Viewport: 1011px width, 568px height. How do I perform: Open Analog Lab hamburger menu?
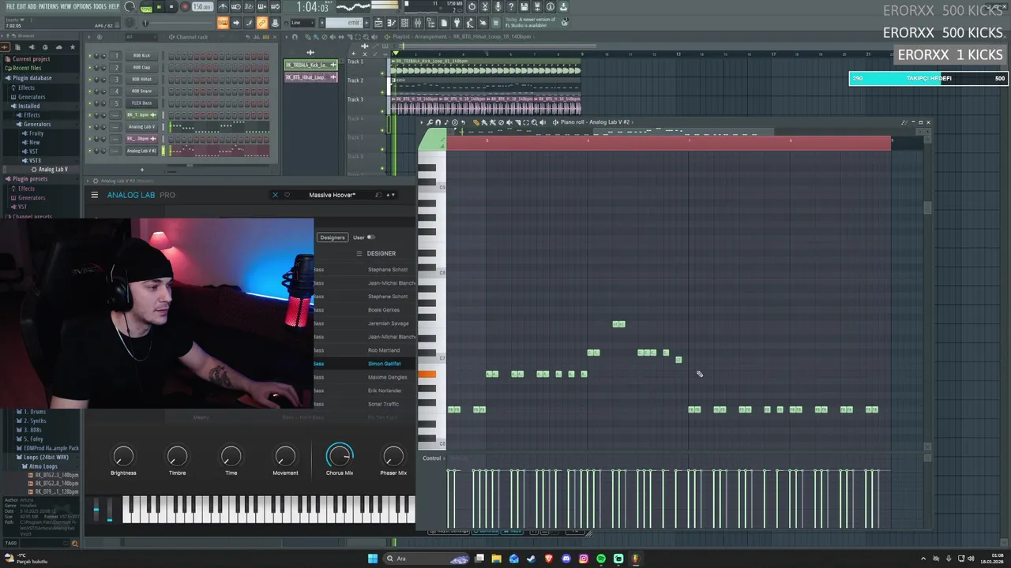(95, 195)
